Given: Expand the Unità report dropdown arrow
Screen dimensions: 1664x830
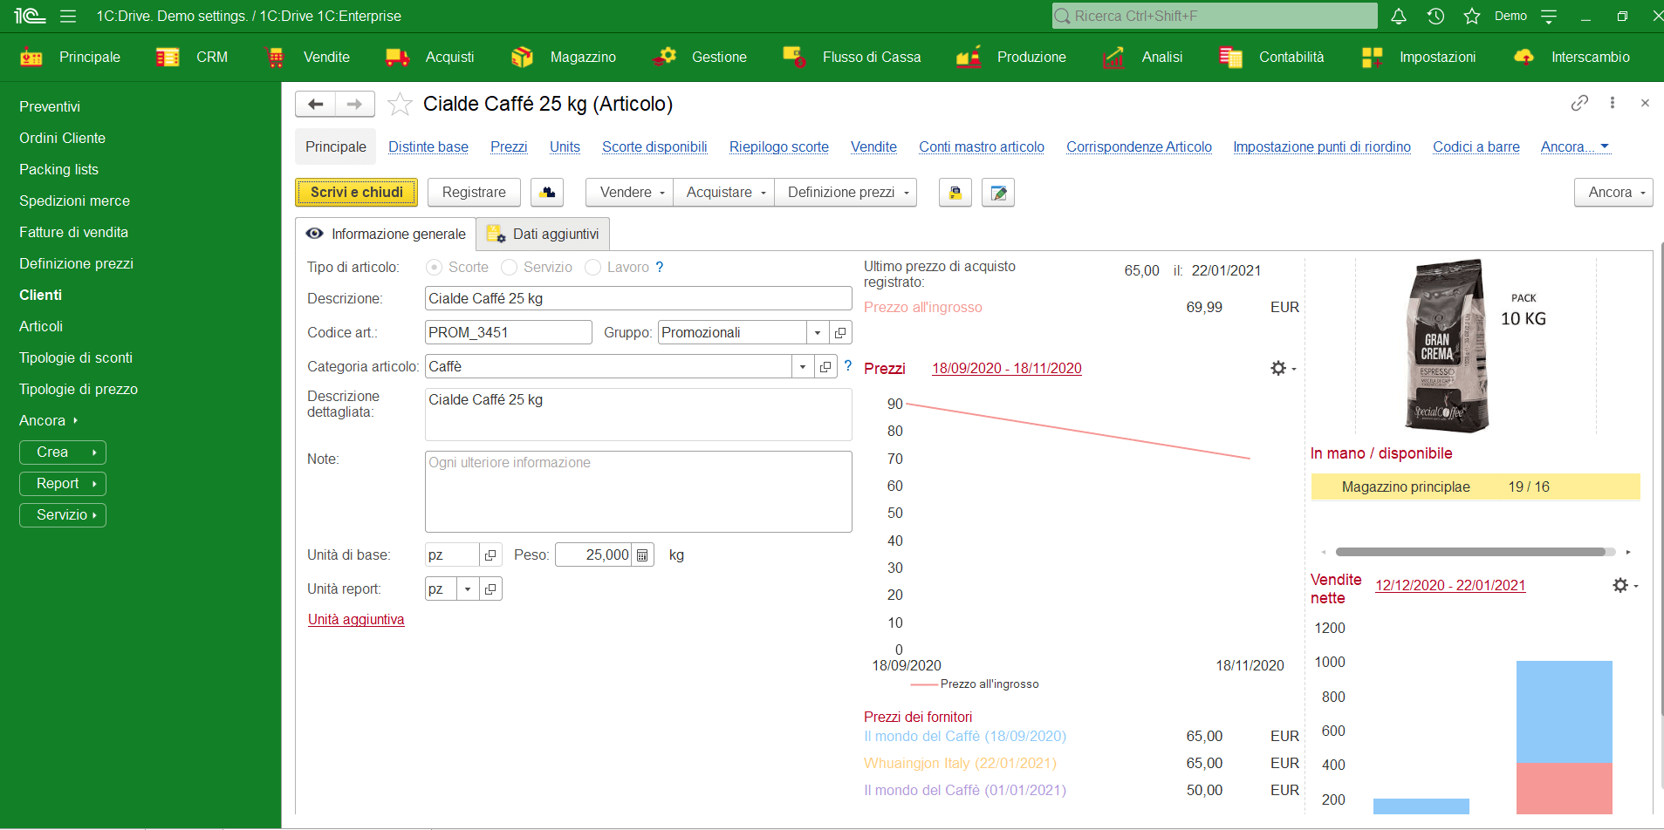Looking at the screenshot, I should point(468,588).
